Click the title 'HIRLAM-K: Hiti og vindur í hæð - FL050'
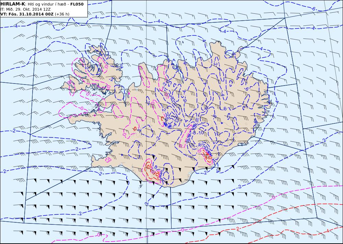 coord(42,4)
